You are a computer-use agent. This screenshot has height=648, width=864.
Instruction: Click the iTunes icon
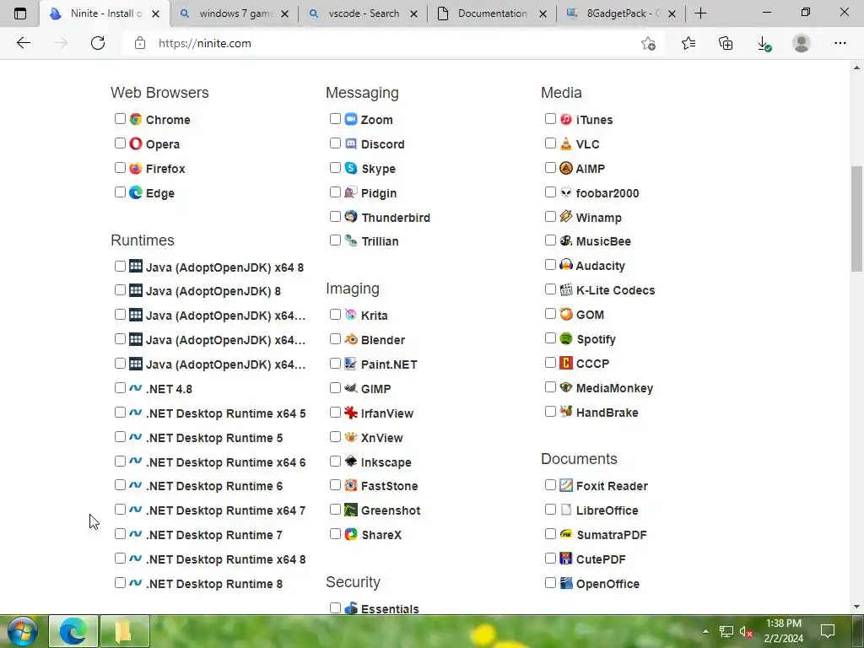[x=566, y=119]
